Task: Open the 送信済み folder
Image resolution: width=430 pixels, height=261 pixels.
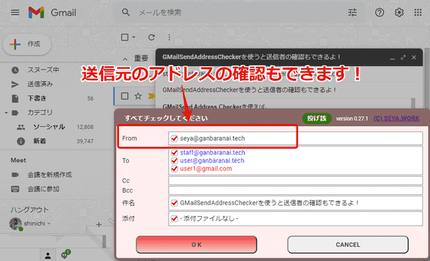Action: coord(40,84)
